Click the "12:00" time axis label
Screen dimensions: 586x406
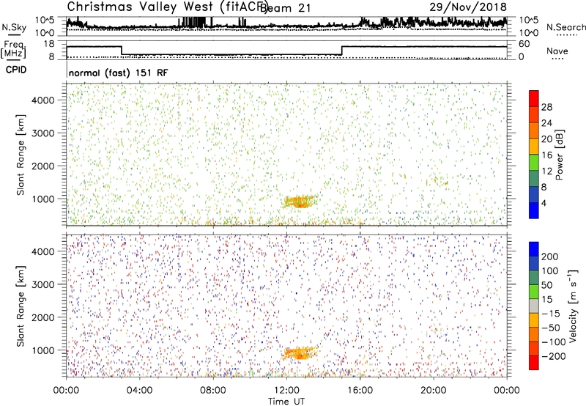click(286, 391)
